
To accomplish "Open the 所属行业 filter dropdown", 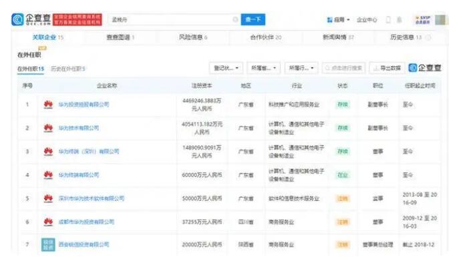I will point(301,68).
